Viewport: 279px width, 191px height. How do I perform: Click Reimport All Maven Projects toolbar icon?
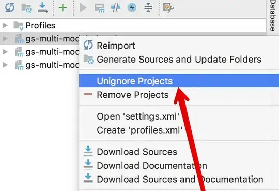[x=10, y=8]
